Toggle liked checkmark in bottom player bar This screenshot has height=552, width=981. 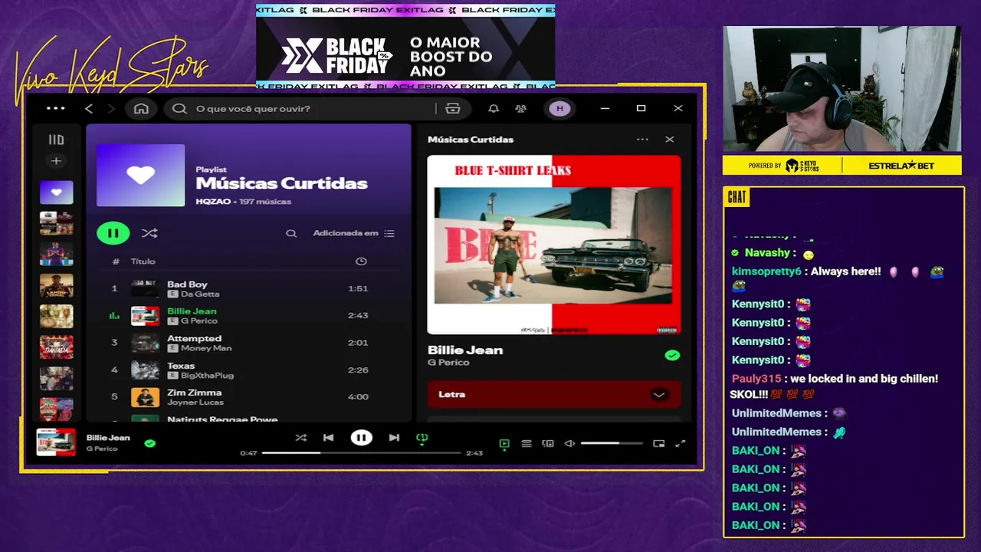coord(150,443)
